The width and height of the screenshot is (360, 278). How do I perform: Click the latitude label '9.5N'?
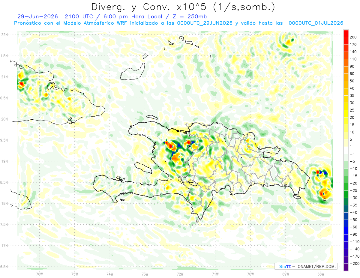coord(4,140)
